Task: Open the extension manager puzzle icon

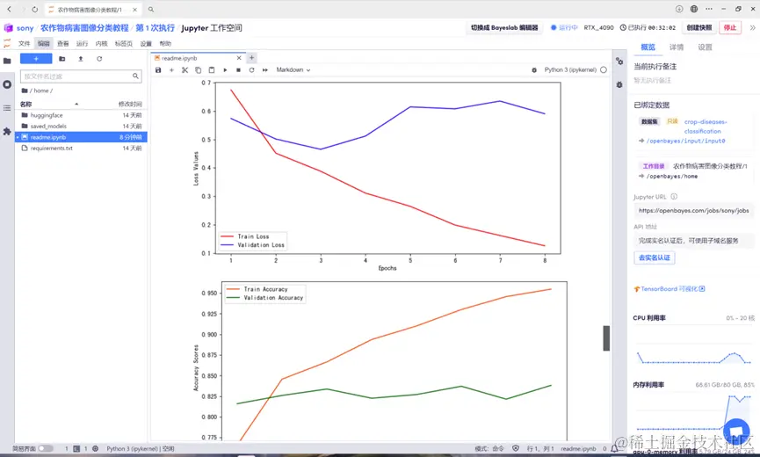Action: click(x=7, y=131)
